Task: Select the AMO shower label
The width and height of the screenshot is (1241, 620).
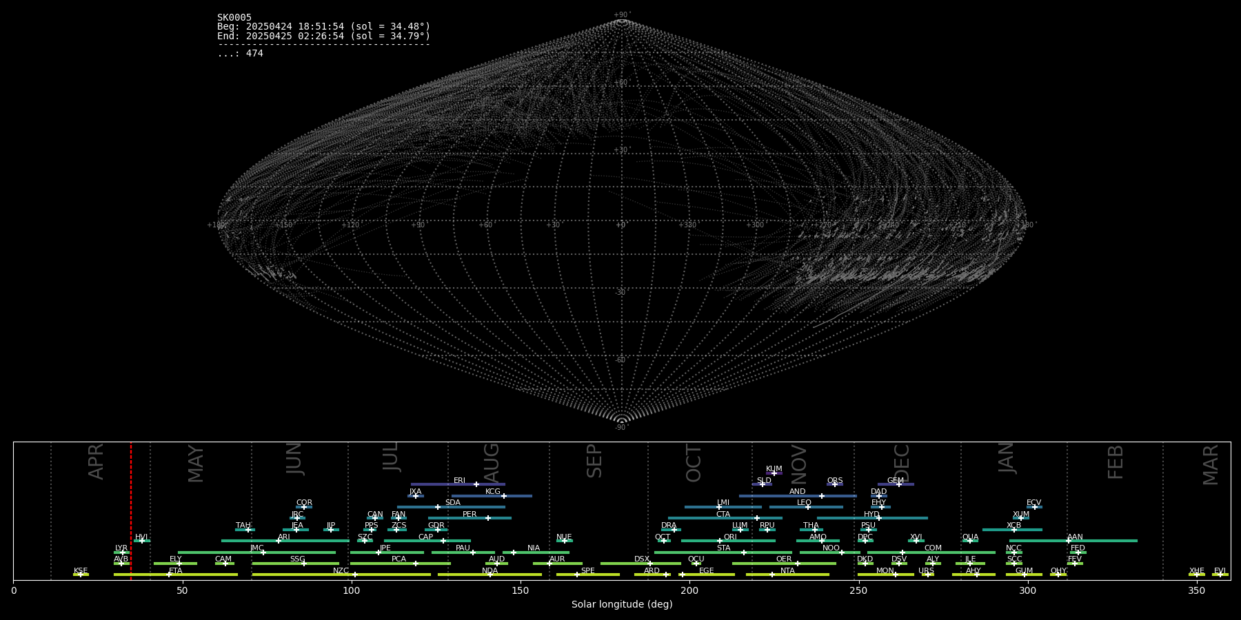Action: (x=818, y=537)
